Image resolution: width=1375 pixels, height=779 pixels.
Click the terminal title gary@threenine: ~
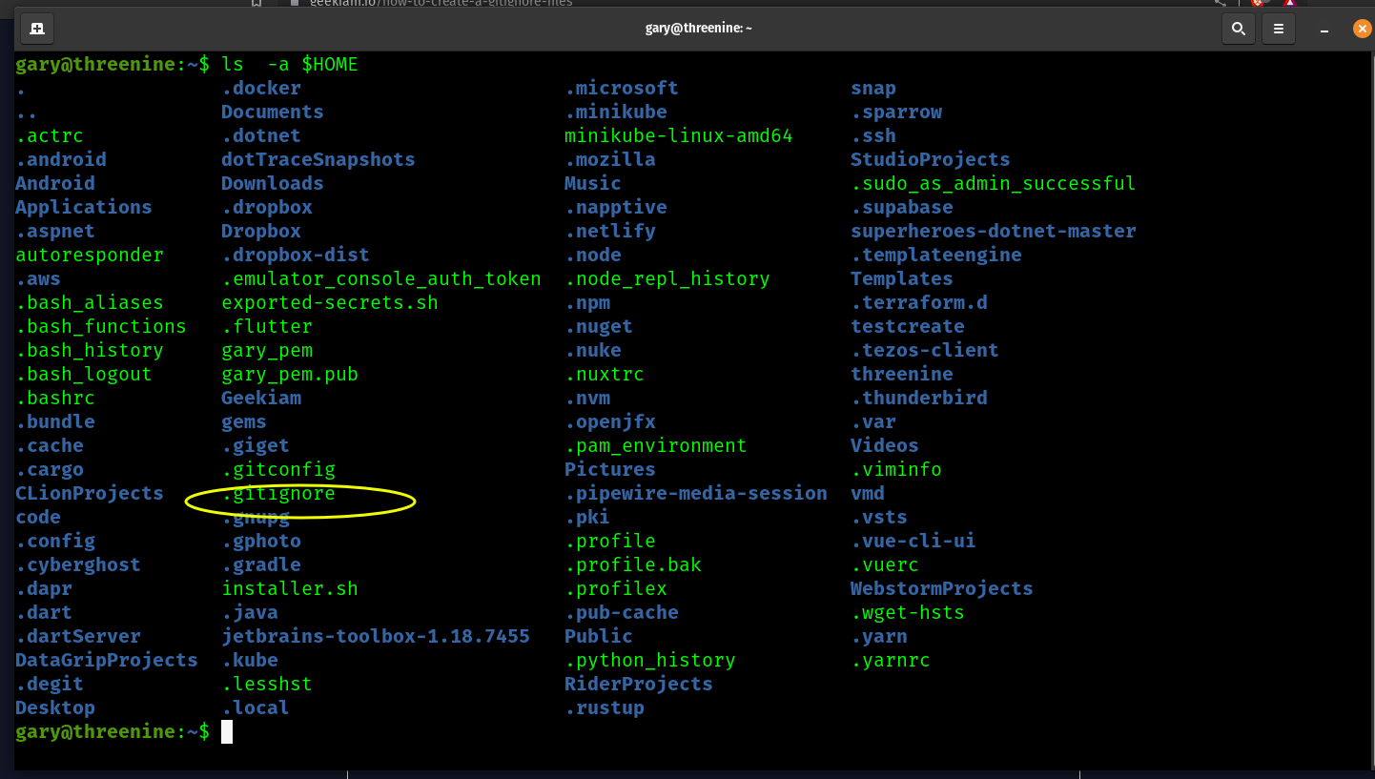[699, 29]
